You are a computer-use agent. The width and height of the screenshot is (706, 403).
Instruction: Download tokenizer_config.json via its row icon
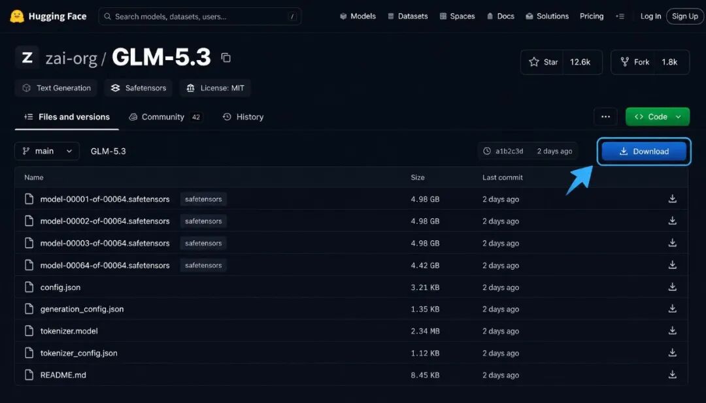[672, 353]
